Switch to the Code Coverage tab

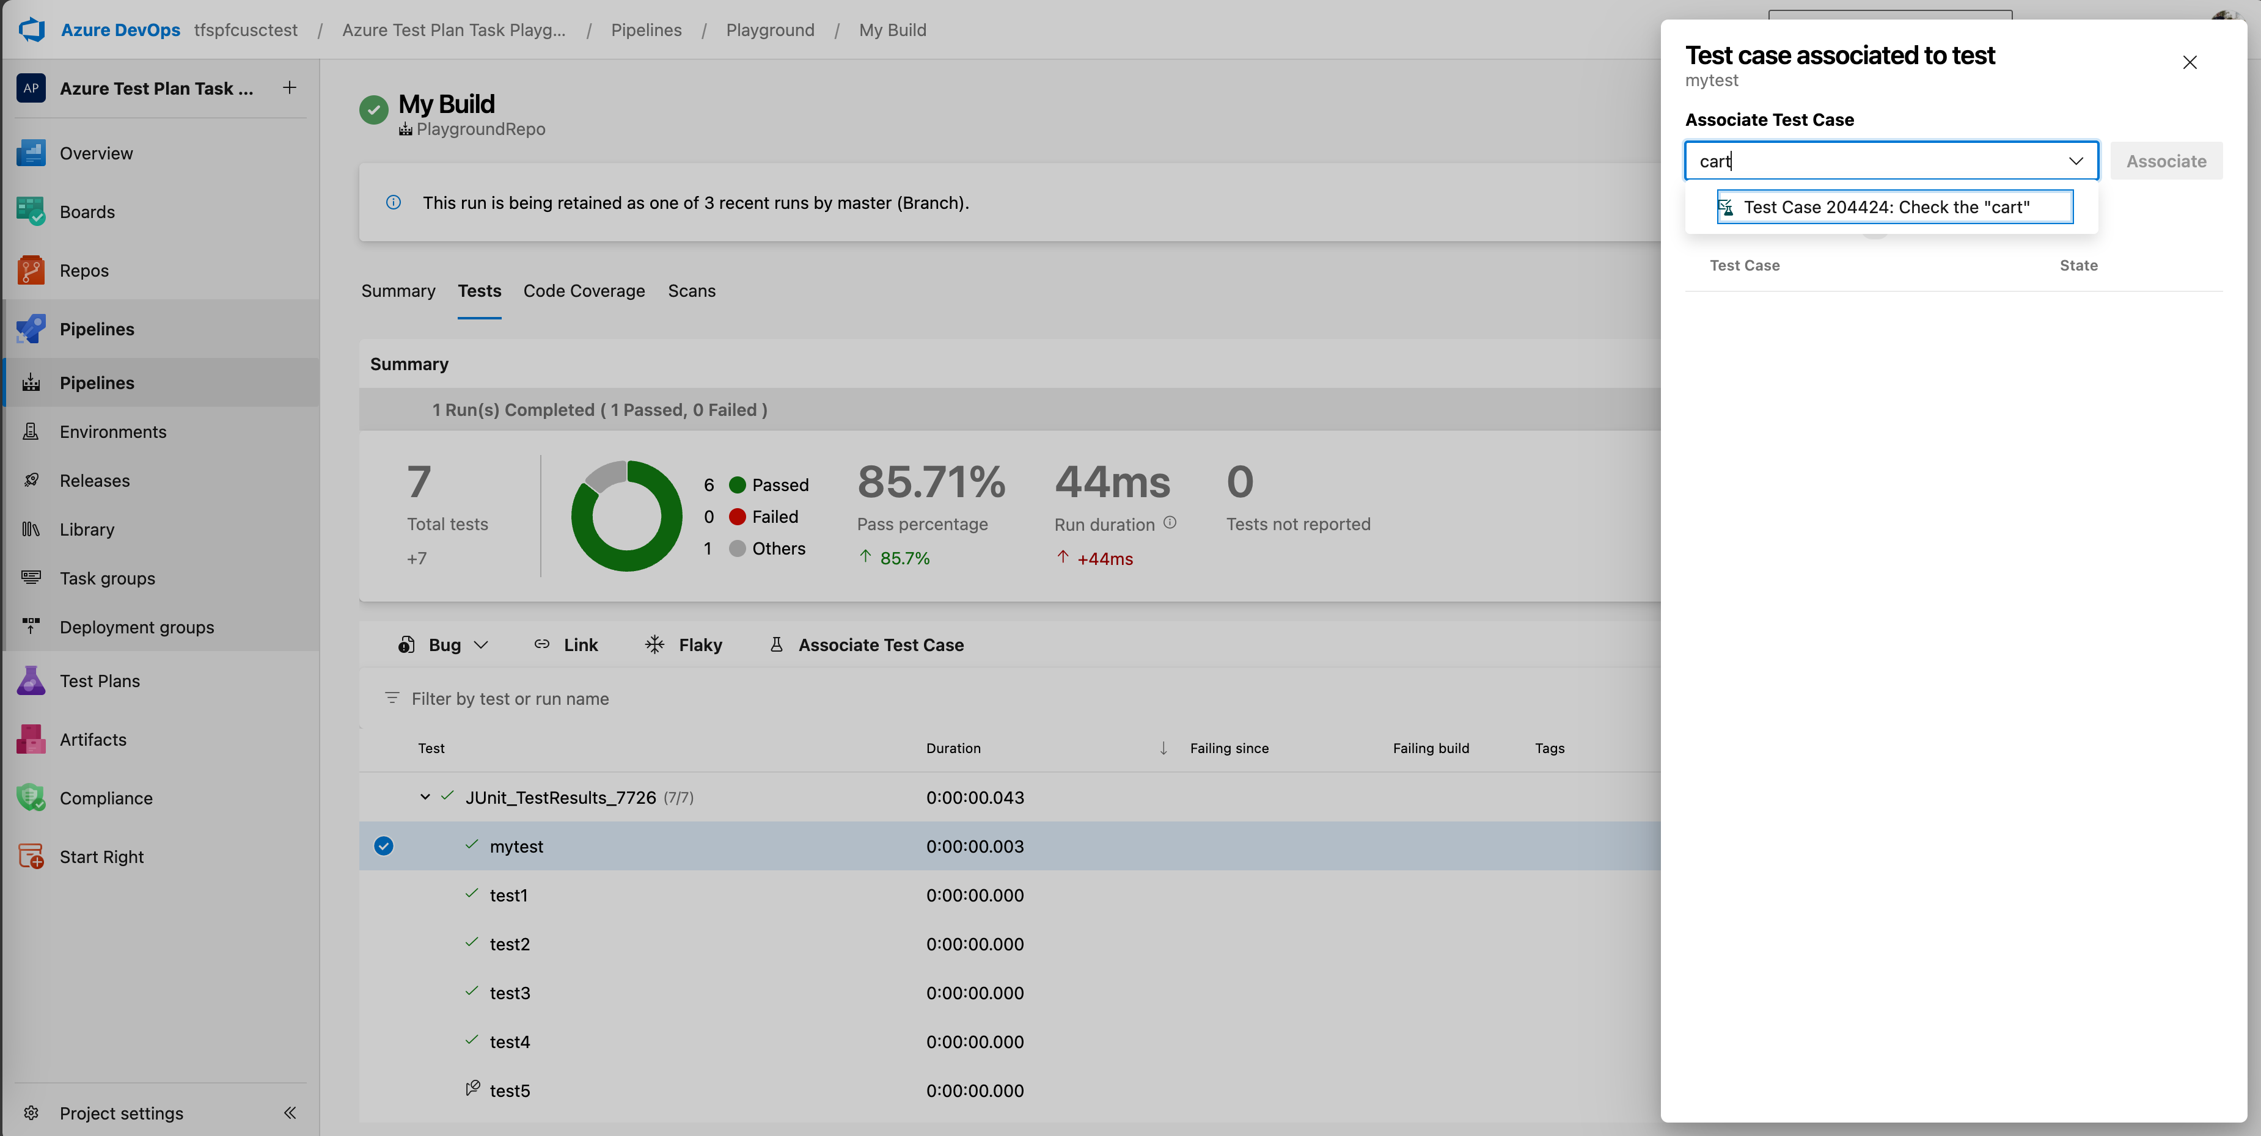584,290
